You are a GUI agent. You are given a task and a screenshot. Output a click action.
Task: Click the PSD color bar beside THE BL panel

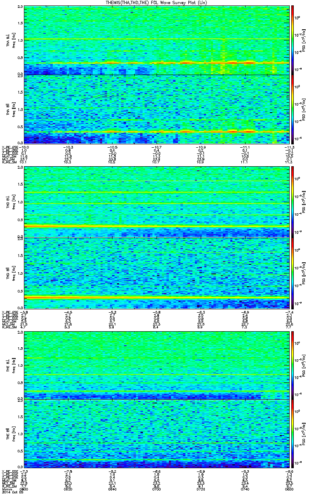pos(293,365)
